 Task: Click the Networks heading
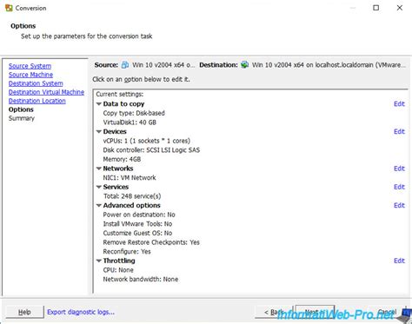[x=118, y=169]
